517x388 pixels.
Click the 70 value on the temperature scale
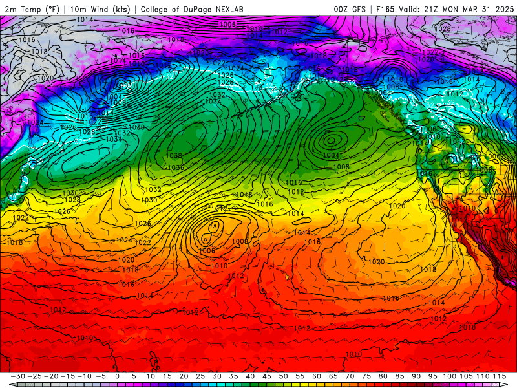coord(350,376)
